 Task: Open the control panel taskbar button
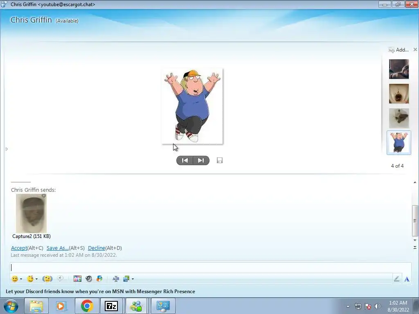[163, 306]
